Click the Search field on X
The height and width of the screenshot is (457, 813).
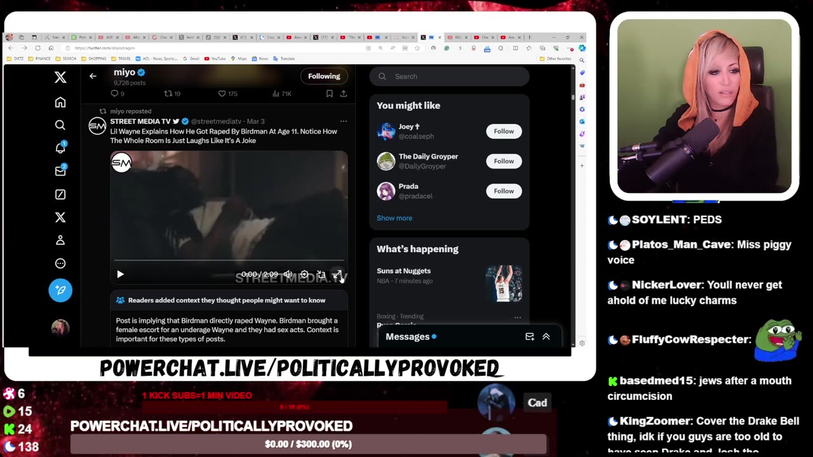[x=449, y=76]
